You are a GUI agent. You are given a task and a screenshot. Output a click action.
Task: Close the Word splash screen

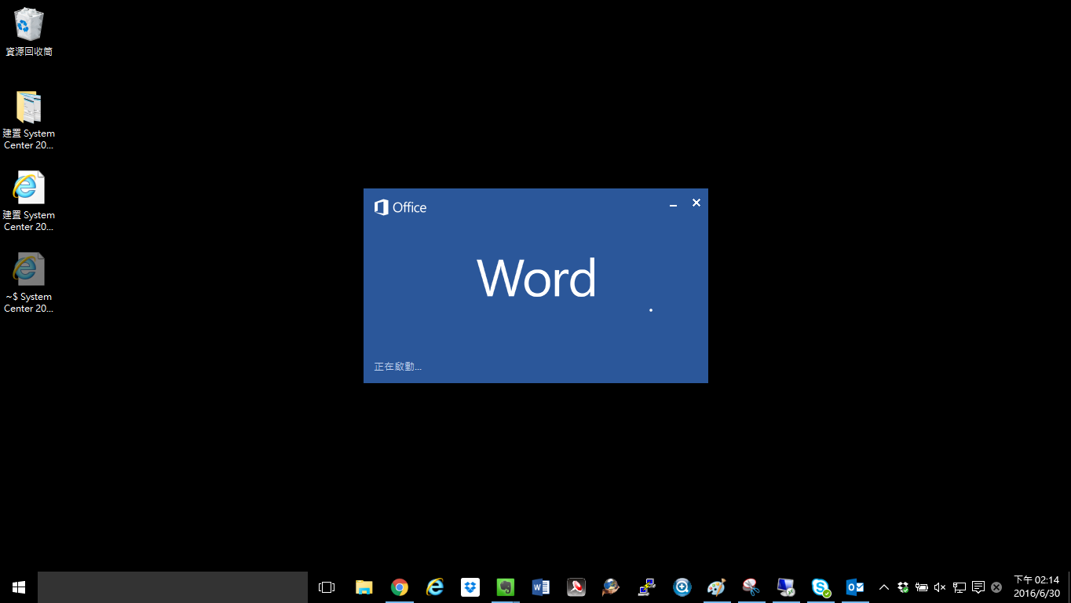(696, 203)
